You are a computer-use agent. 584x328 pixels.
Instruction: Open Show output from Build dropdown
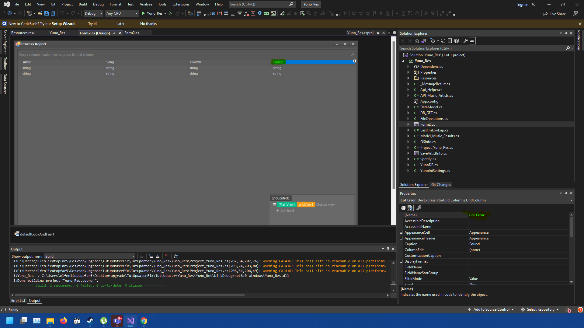click(x=90, y=256)
